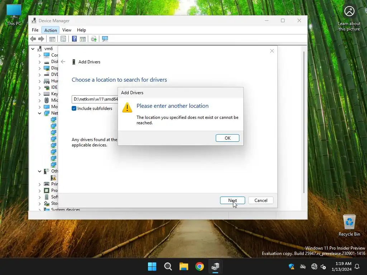This screenshot has height=275, width=367.
Task: Click OK in the error dialog
Action: (227, 138)
